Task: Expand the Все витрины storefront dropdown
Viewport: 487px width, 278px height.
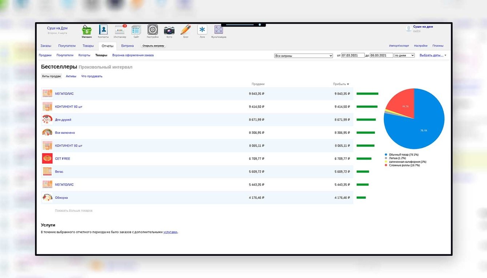Action: 303,56
